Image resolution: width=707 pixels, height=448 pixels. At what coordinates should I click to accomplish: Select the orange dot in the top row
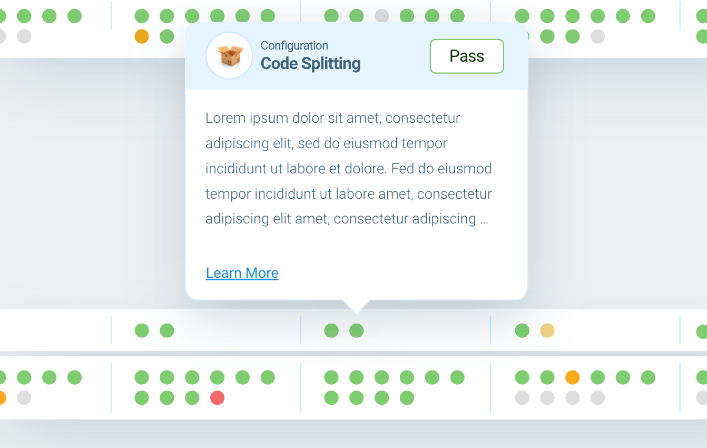coord(142,36)
